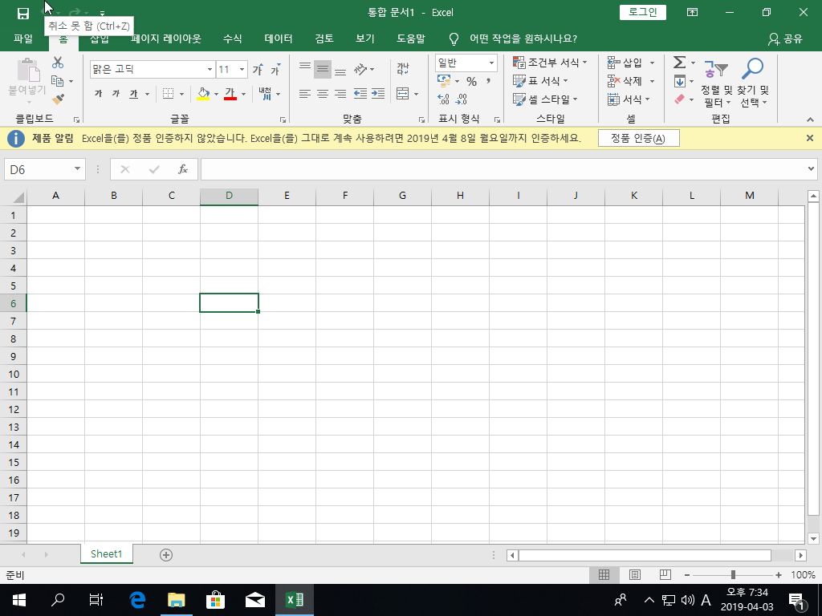Open font color dropdown arrow
Screen dimensions: 822x616
tap(243, 95)
